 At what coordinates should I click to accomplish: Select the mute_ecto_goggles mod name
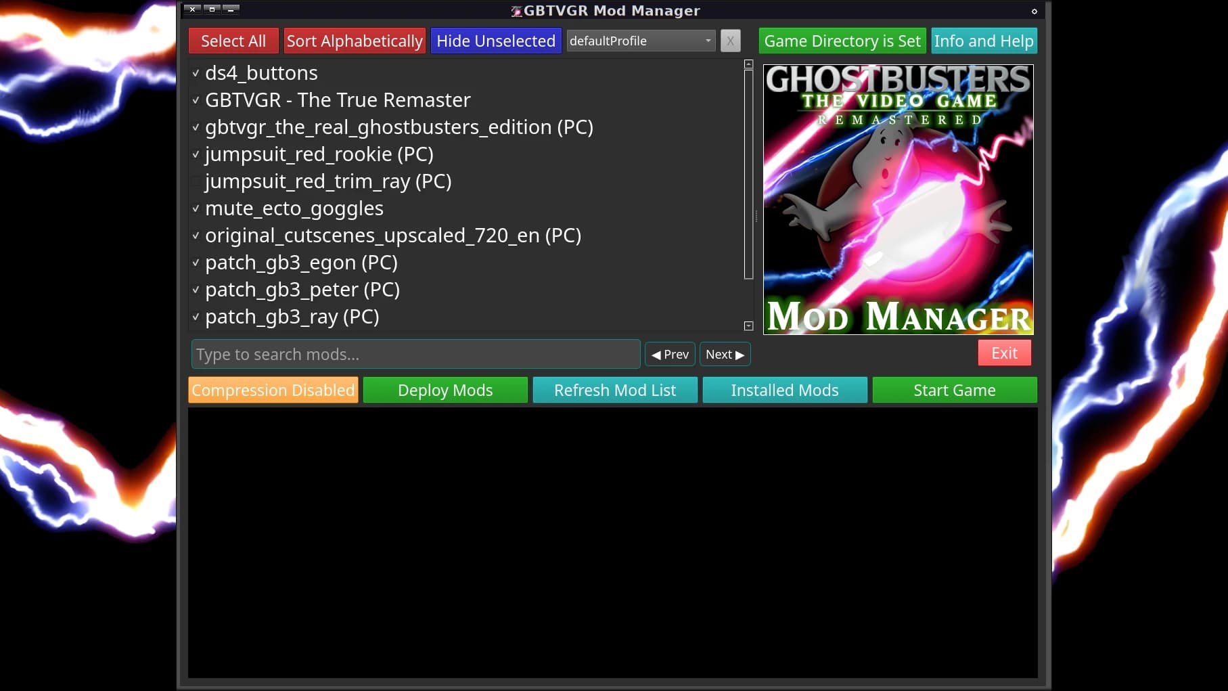294,208
